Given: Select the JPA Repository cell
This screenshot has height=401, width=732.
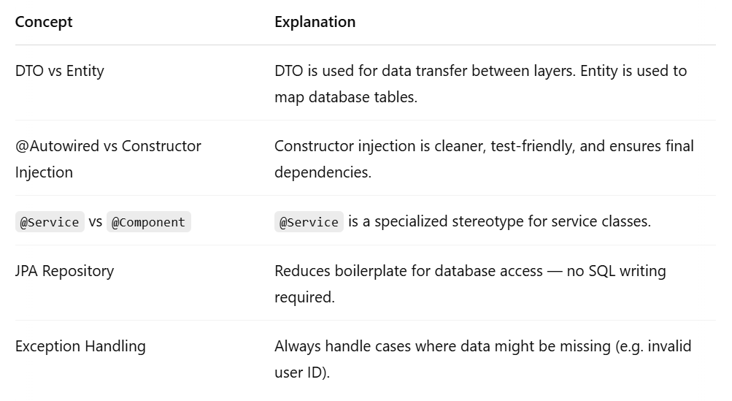Looking at the screenshot, I should click(x=64, y=271).
